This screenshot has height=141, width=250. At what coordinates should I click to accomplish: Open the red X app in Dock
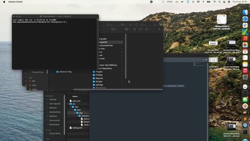click(245, 38)
